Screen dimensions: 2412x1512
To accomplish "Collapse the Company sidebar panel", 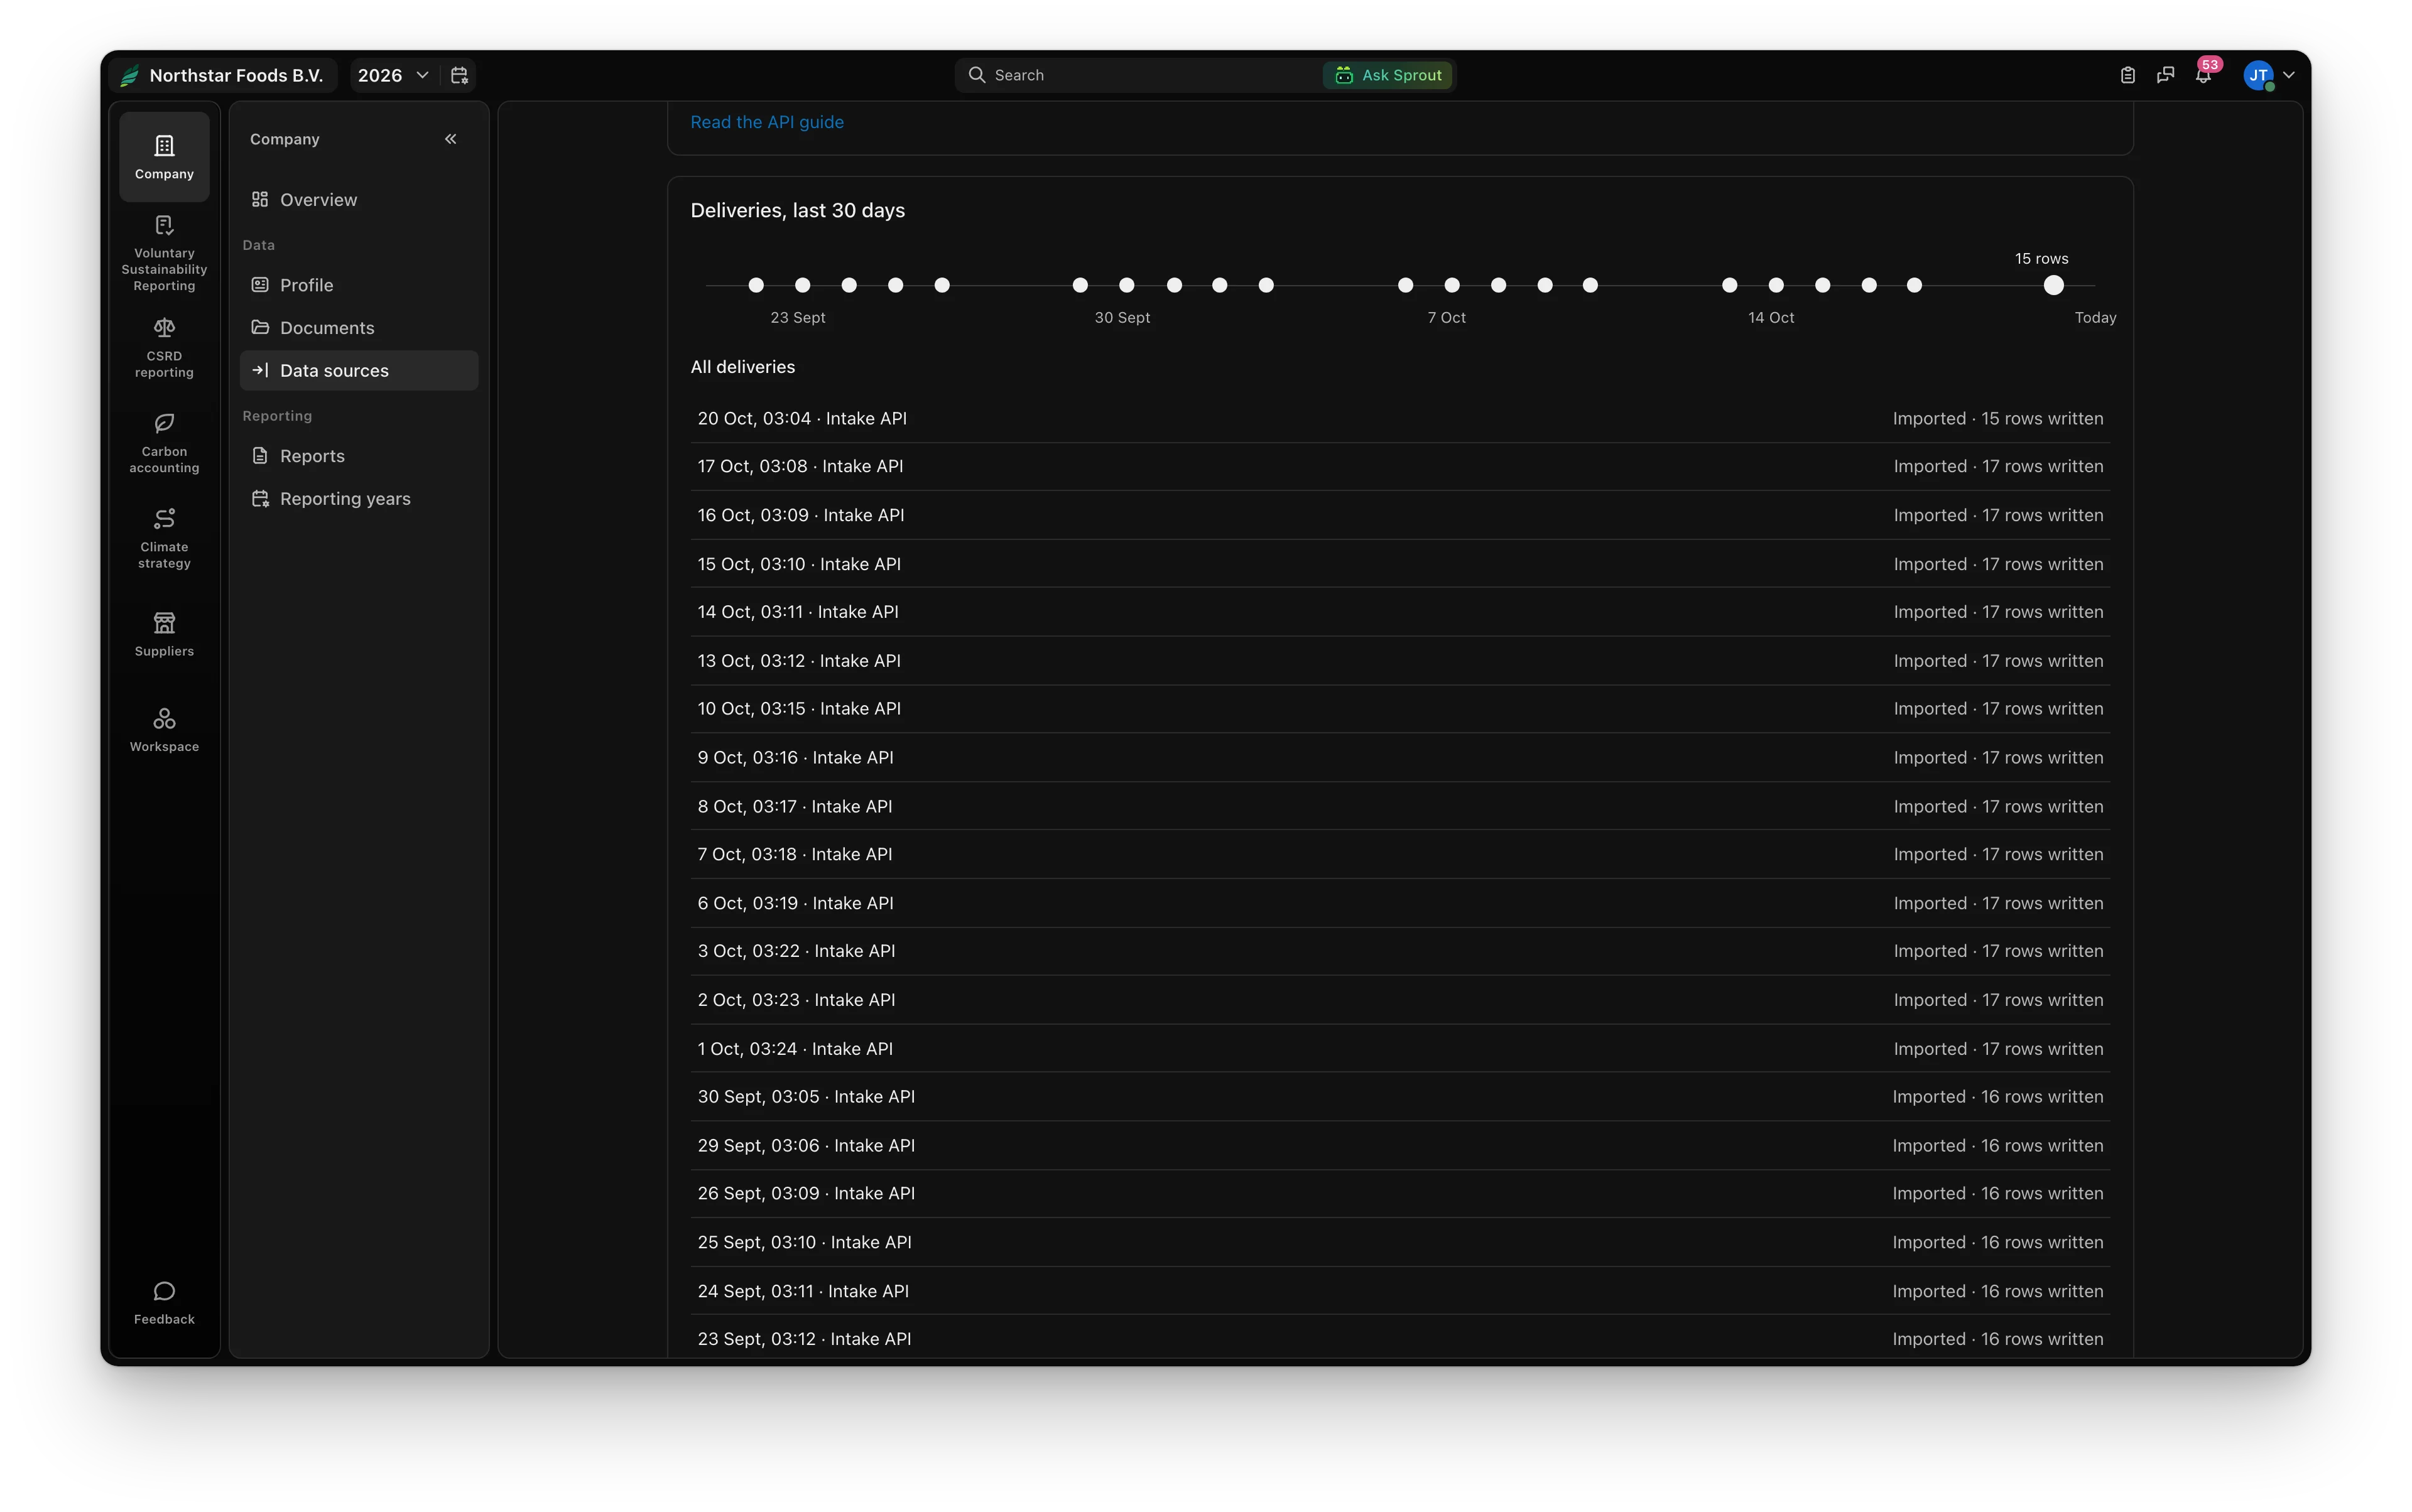I will (450, 139).
